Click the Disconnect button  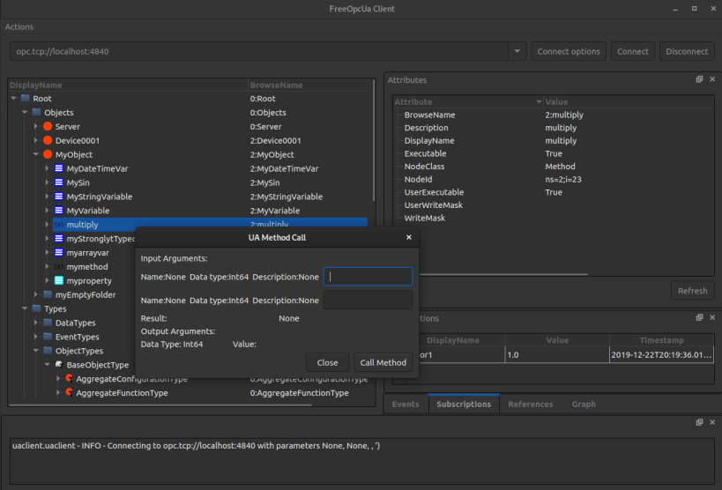pyautogui.click(x=687, y=51)
